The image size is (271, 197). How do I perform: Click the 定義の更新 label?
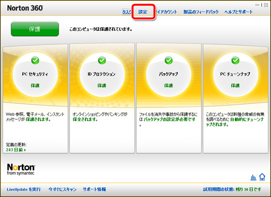point(16,144)
